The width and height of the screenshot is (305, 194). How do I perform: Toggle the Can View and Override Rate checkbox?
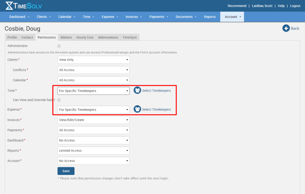pos(59,100)
